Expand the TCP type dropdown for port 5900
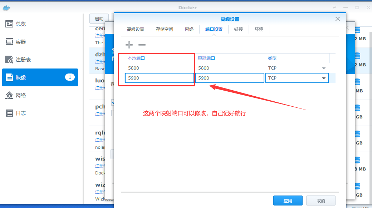The width and height of the screenshot is (372, 208). (323, 78)
